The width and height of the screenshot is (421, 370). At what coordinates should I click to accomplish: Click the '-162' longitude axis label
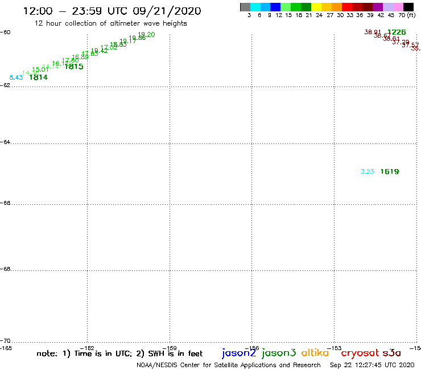click(x=87, y=348)
